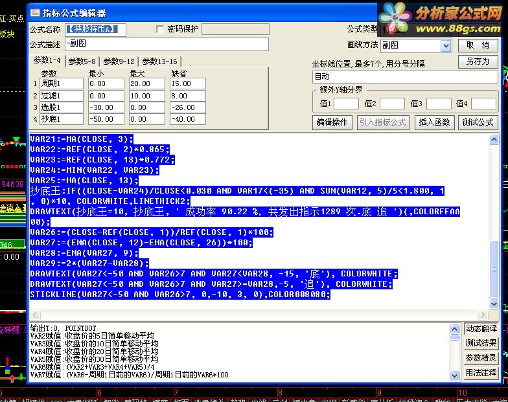The image size is (508, 402).
Task: Click the 选股1 default value -26.00
Action: click(x=188, y=107)
